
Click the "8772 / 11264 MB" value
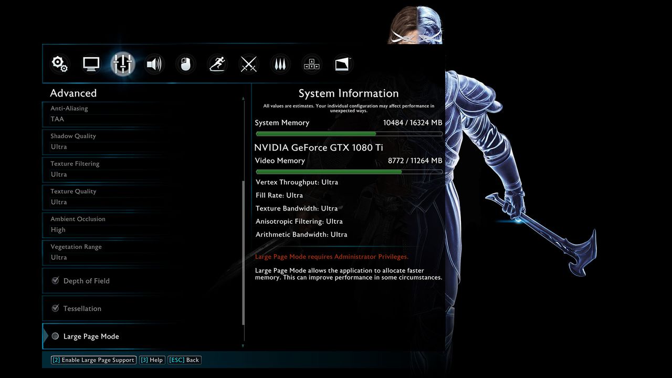(415, 161)
